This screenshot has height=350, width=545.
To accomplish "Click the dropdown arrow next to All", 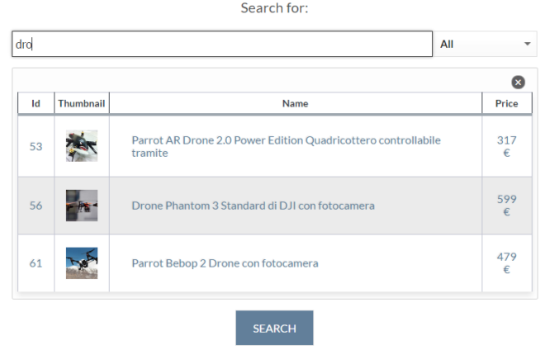I will tap(528, 44).
